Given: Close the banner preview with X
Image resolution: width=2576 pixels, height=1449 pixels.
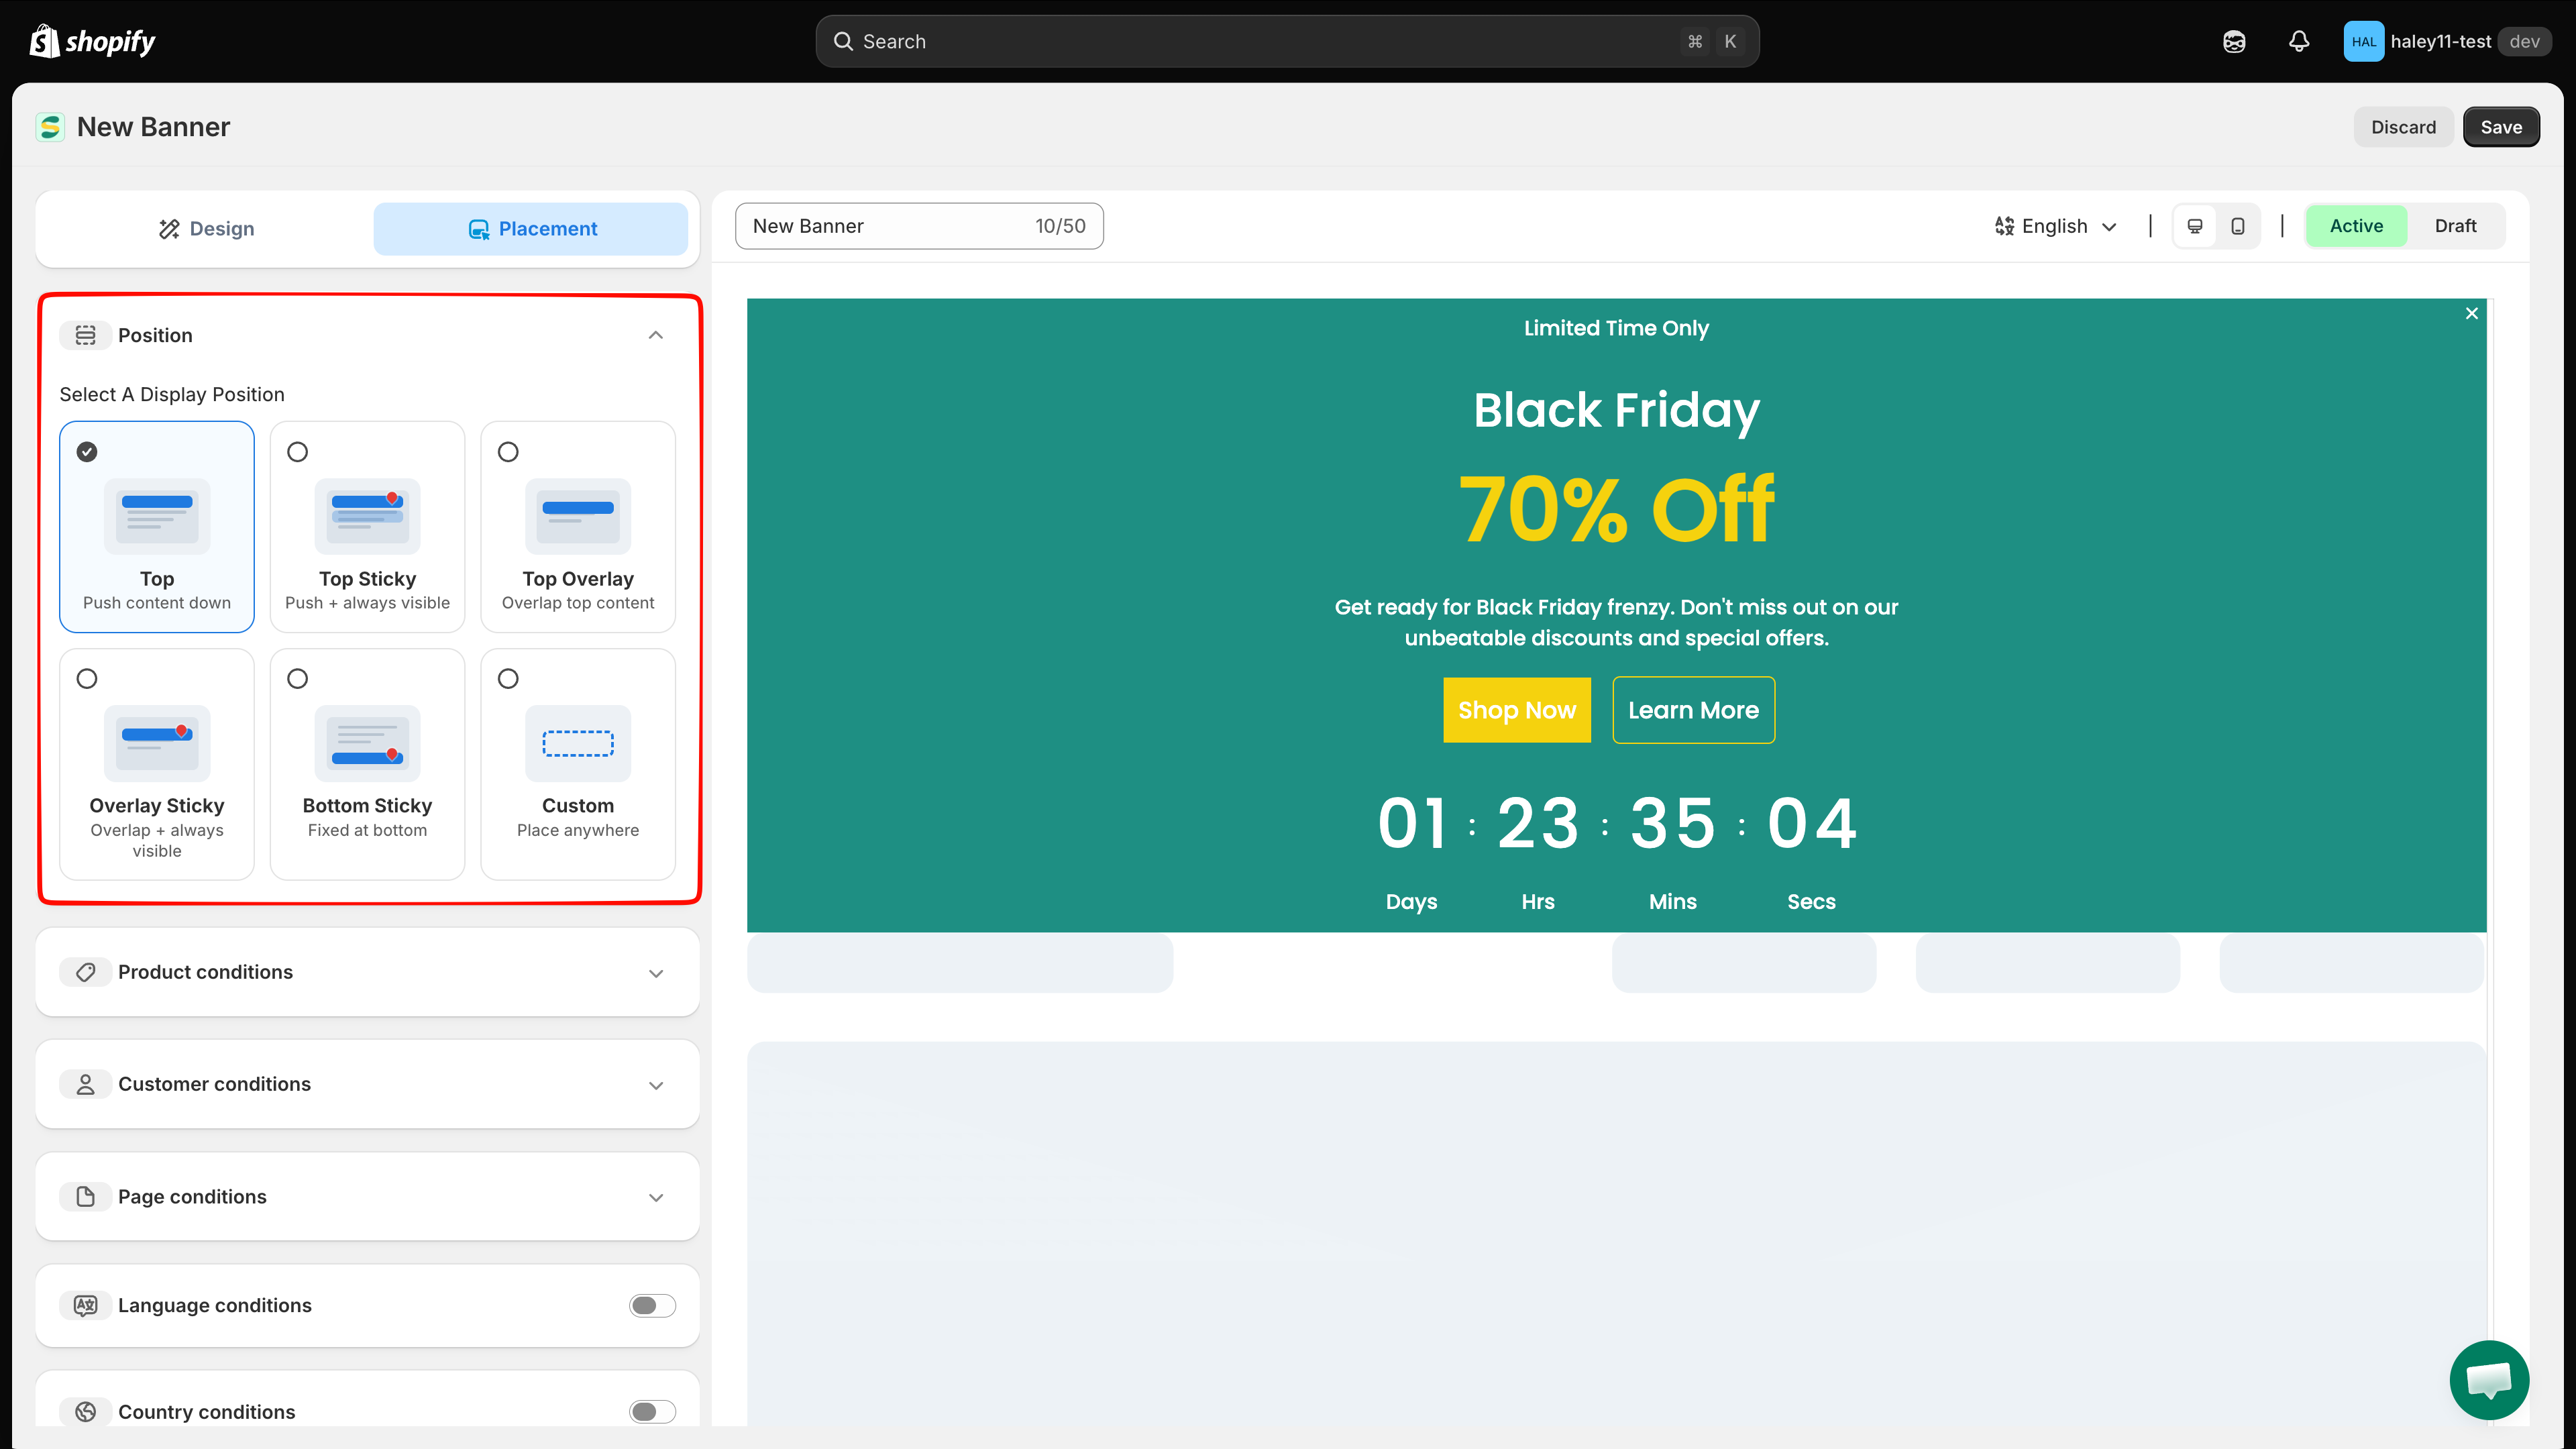Looking at the screenshot, I should coord(2472,313).
